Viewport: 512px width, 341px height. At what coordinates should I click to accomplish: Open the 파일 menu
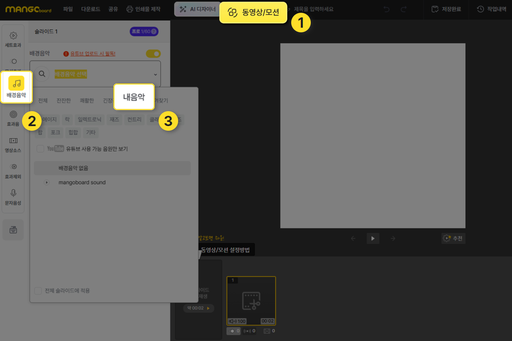68,9
